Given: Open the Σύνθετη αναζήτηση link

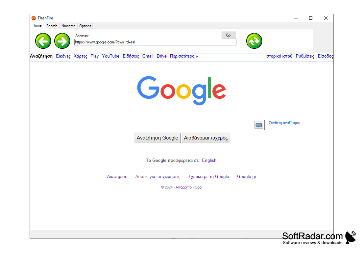Looking at the screenshot, I should tap(284, 123).
